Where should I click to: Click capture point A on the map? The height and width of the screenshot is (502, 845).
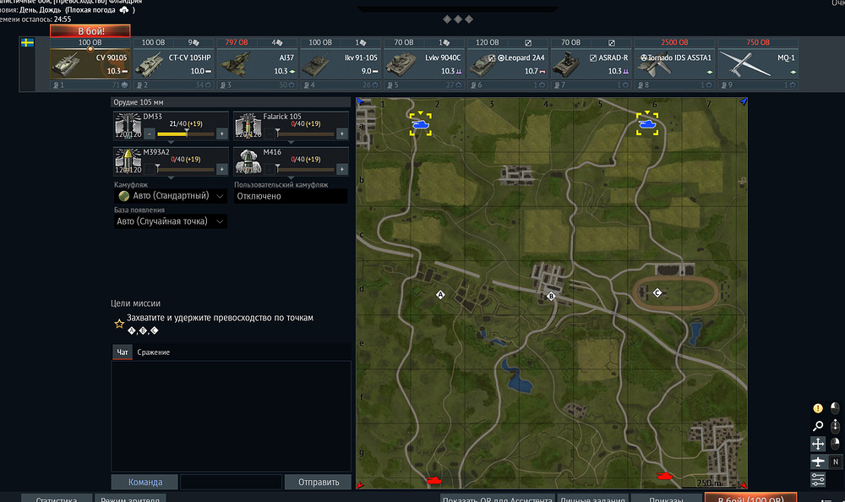tap(440, 294)
